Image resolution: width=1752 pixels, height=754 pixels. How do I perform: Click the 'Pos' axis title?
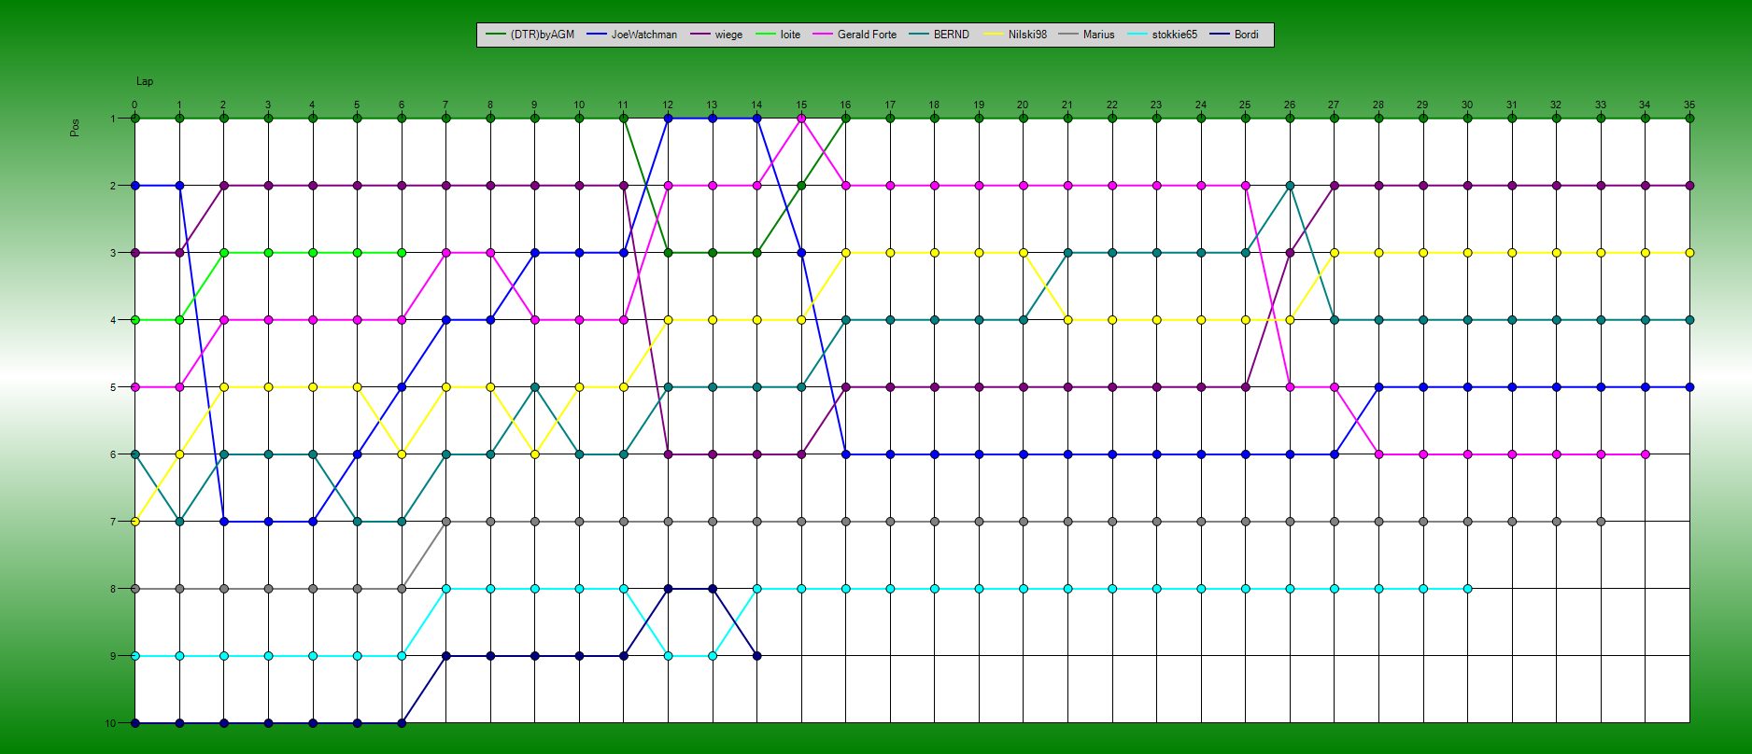75,128
